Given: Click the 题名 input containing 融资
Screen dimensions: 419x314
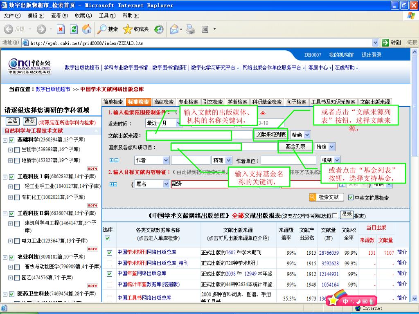Looking at the screenshot, I should tap(200, 184).
